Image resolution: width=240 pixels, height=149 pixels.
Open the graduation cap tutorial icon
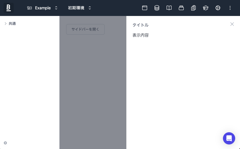click(x=206, y=8)
